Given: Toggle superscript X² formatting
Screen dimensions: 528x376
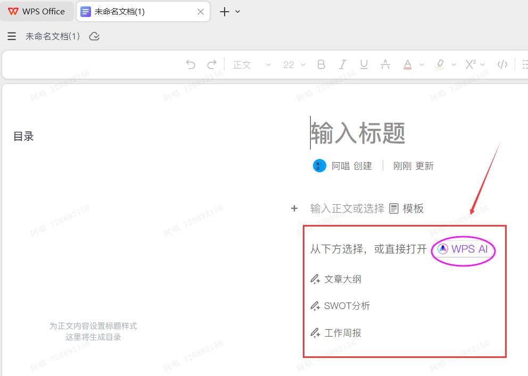Looking at the screenshot, I should 472,64.
